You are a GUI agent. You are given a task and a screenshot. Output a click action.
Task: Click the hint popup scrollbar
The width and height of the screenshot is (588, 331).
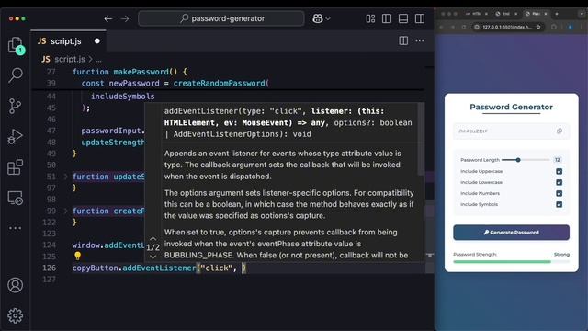421,139
